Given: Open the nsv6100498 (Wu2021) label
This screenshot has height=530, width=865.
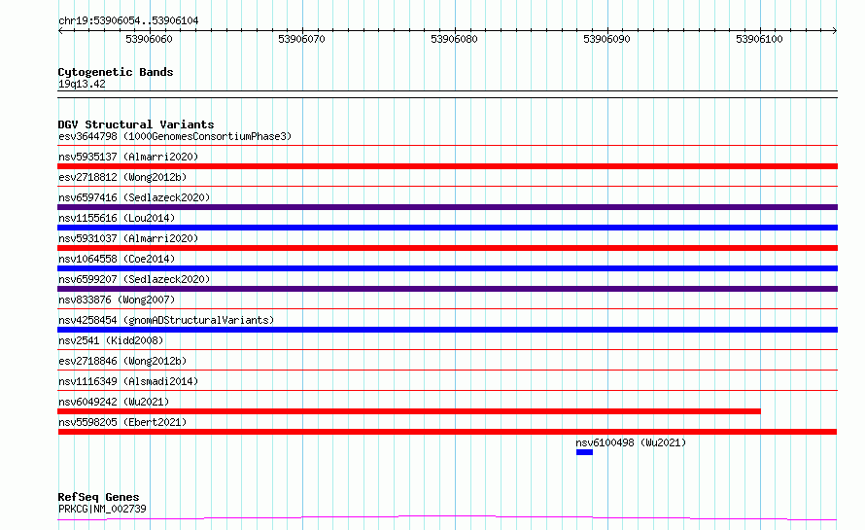Looking at the screenshot, I should (631, 442).
